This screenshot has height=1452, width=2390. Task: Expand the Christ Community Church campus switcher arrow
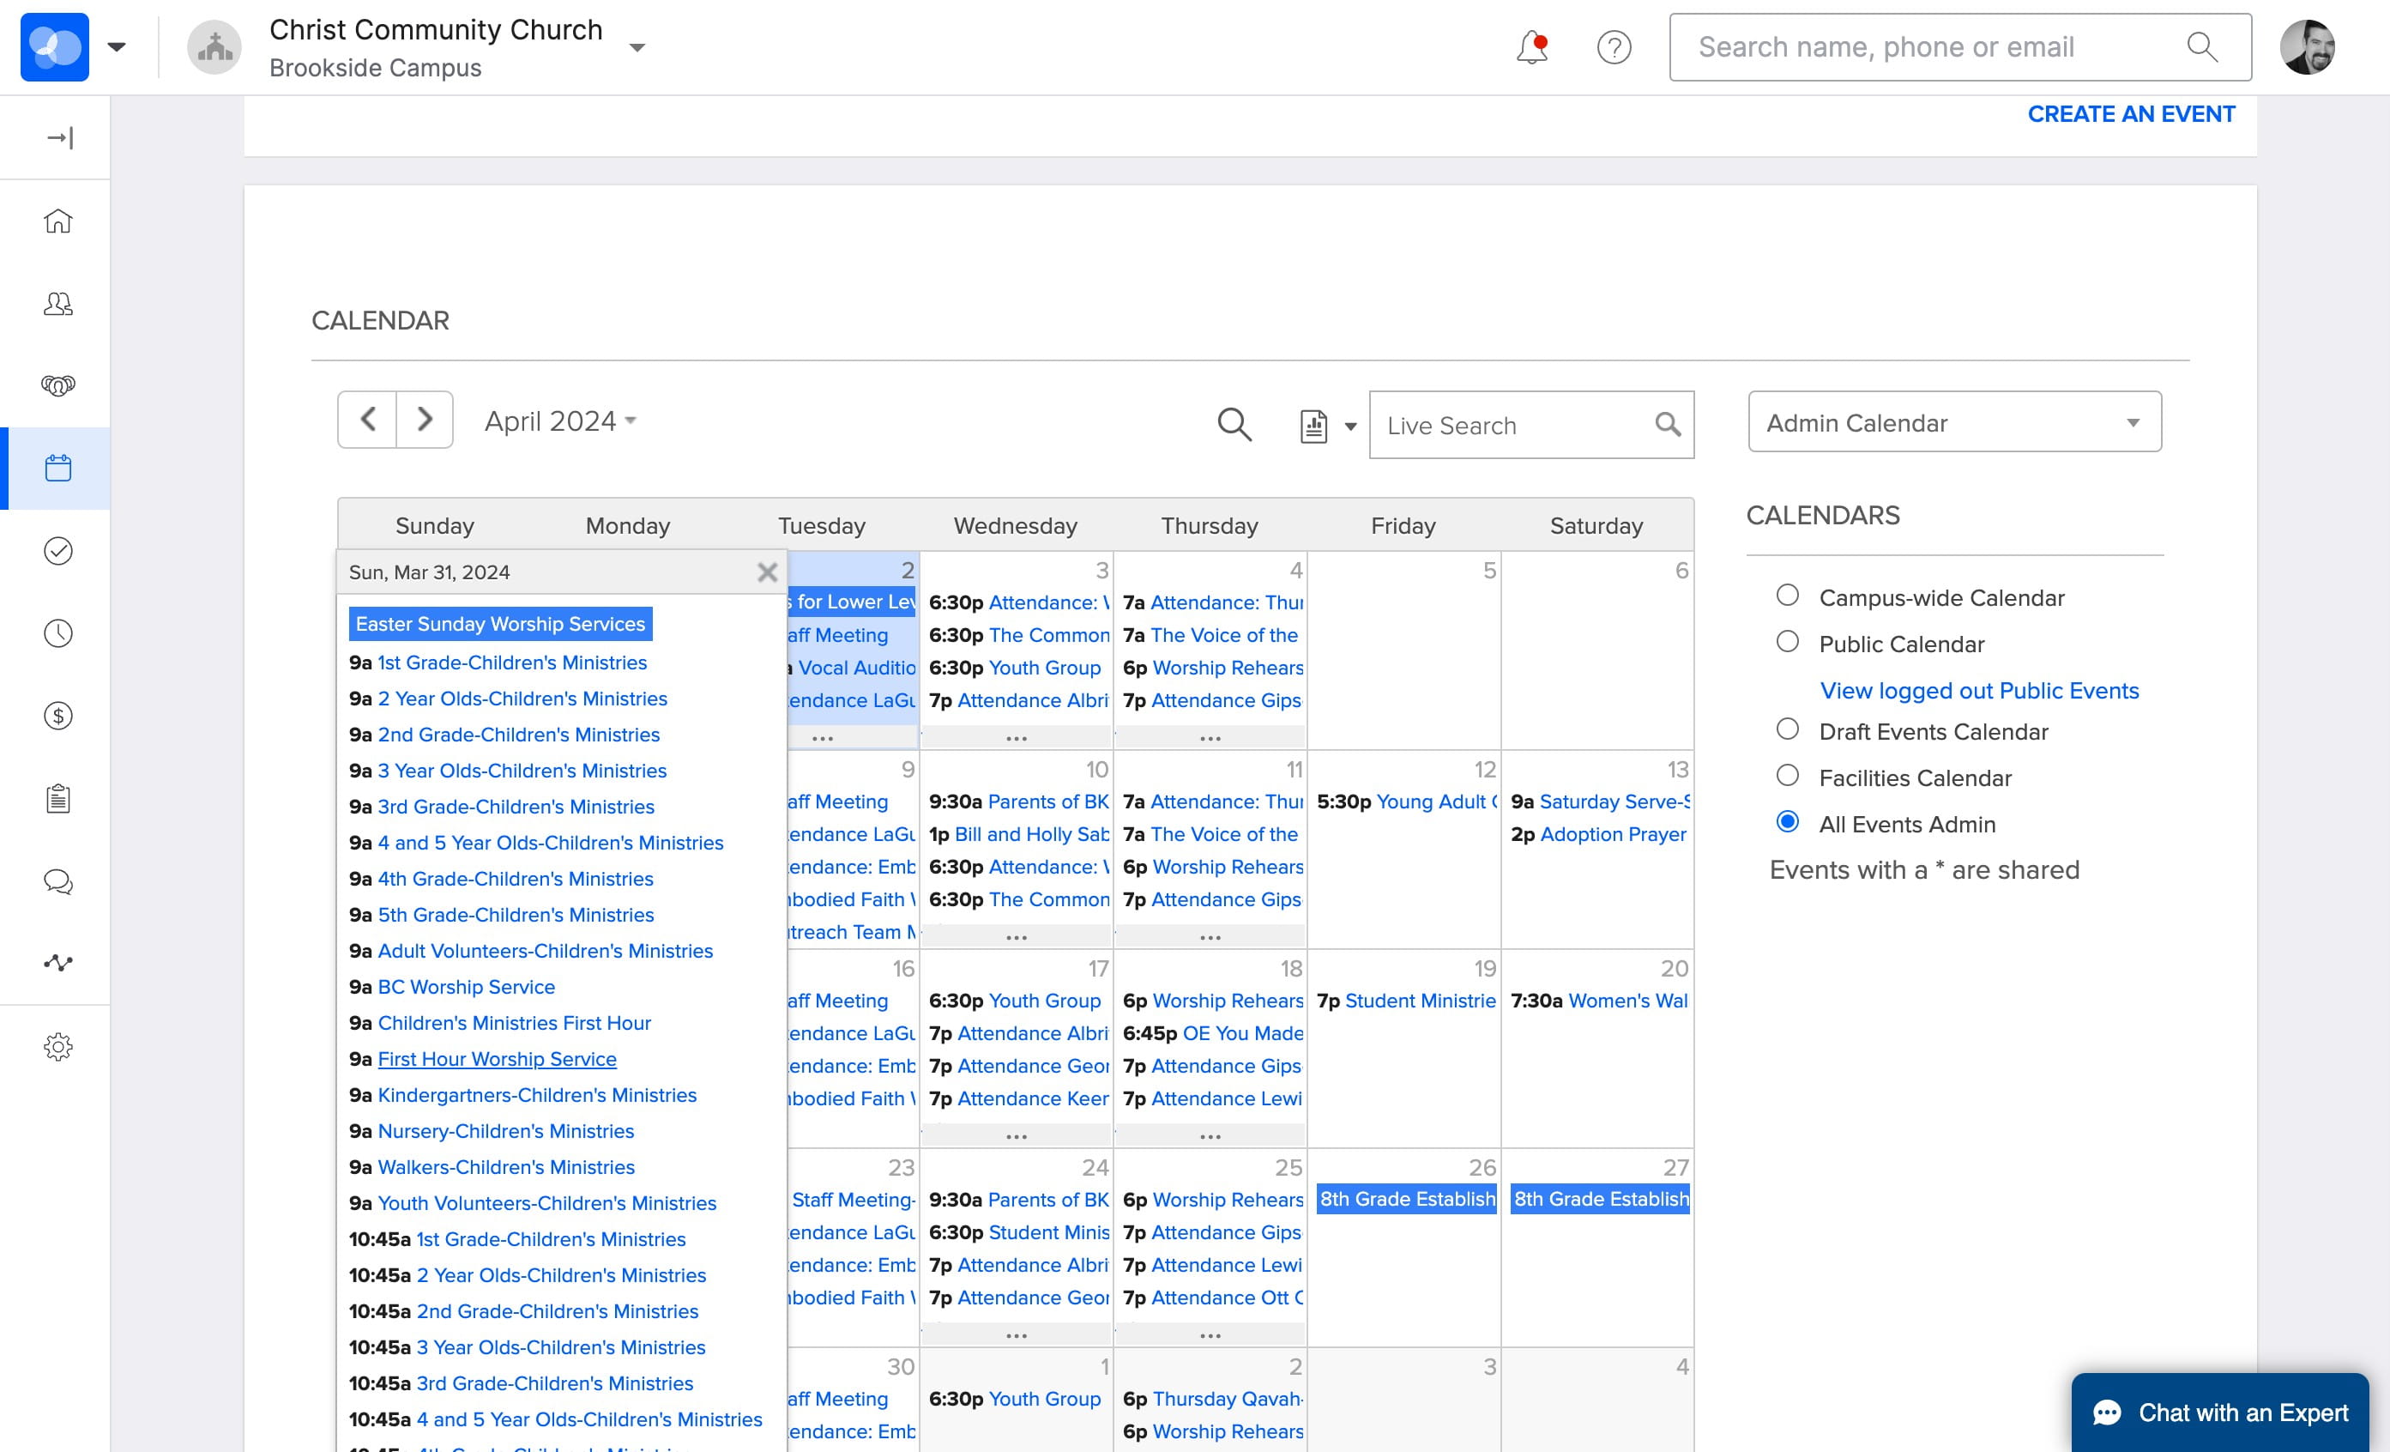pyautogui.click(x=637, y=47)
